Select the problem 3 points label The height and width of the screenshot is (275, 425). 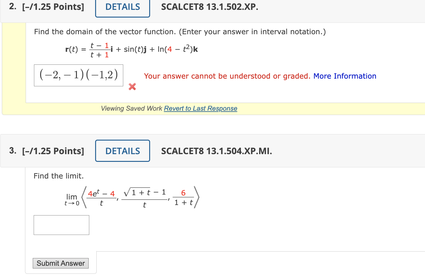(x=53, y=151)
